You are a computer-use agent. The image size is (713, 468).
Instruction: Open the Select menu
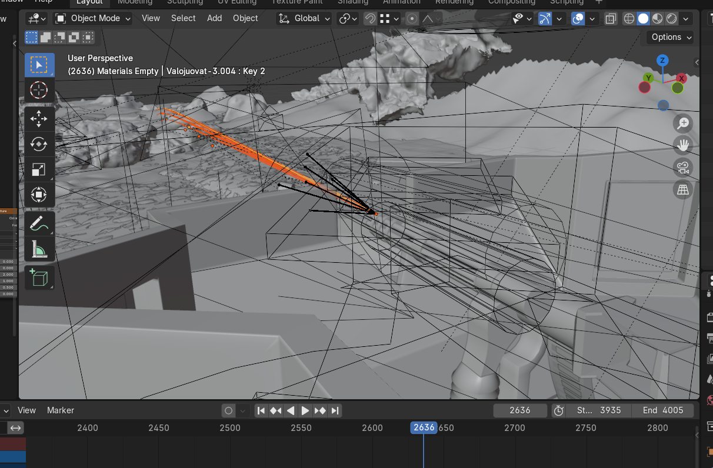(x=184, y=18)
